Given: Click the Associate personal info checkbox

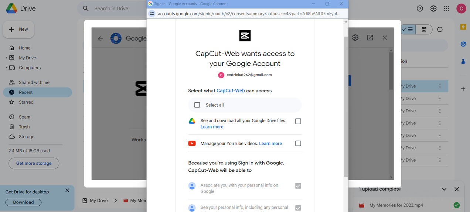Looking at the screenshot, I should (298, 186).
